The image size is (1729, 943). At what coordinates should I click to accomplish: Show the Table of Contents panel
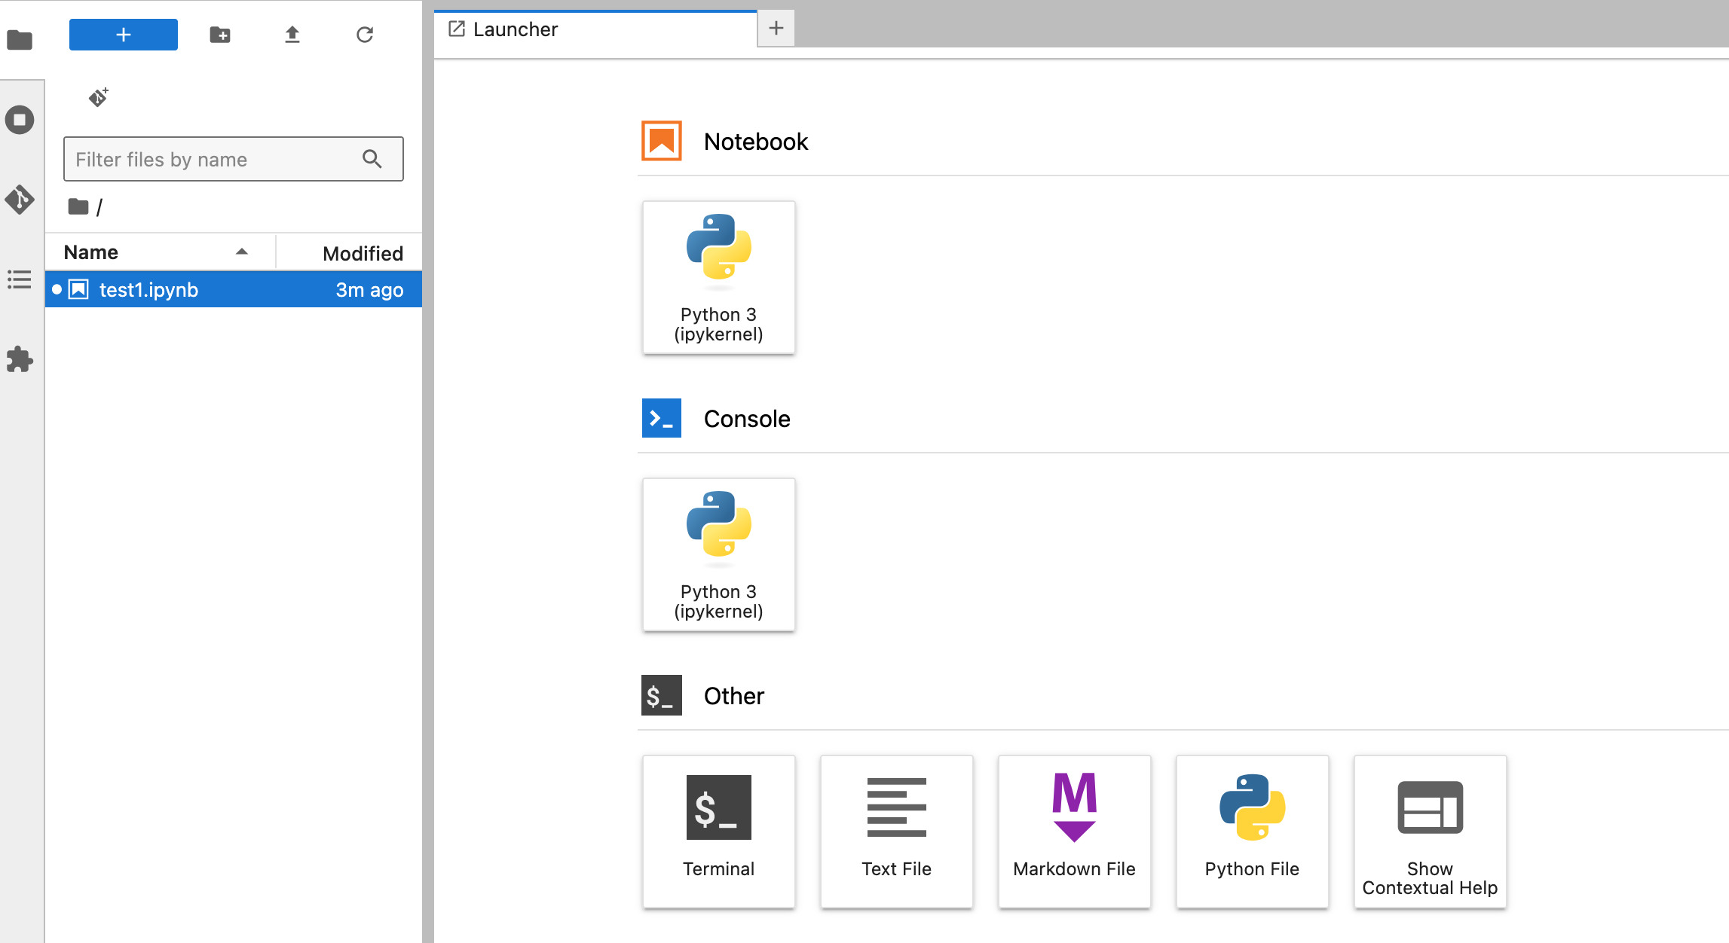pos(20,279)
